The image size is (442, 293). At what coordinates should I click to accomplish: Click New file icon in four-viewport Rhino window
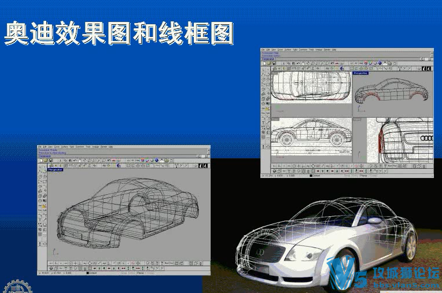264,63
